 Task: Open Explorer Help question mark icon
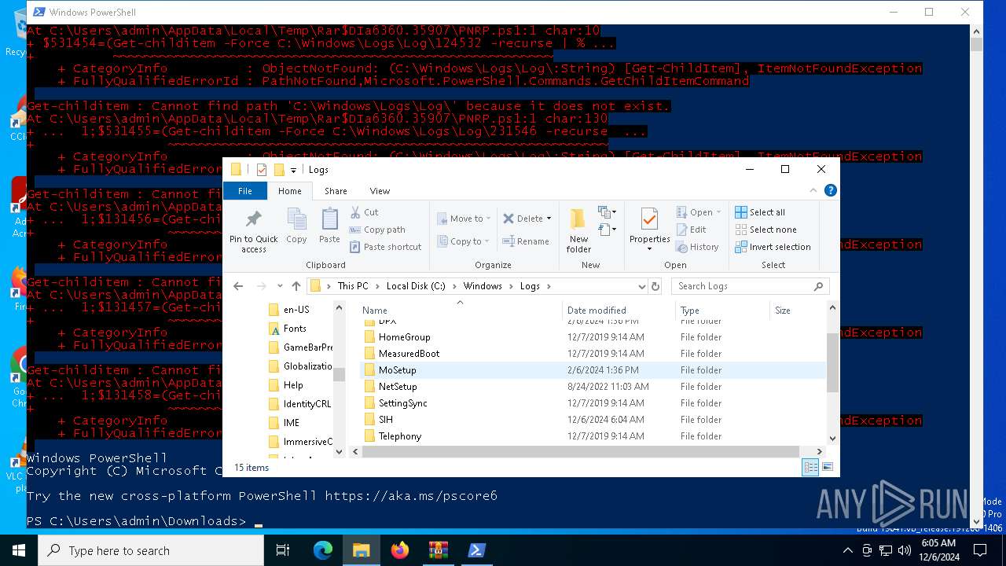coord(830,191)
